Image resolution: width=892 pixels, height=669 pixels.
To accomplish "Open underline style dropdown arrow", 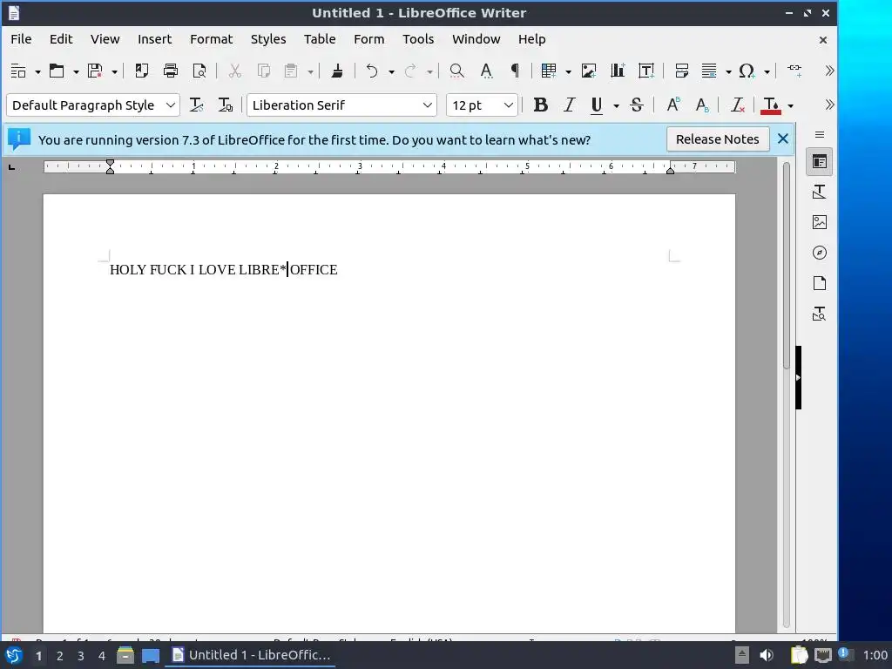I will point(616,105).
